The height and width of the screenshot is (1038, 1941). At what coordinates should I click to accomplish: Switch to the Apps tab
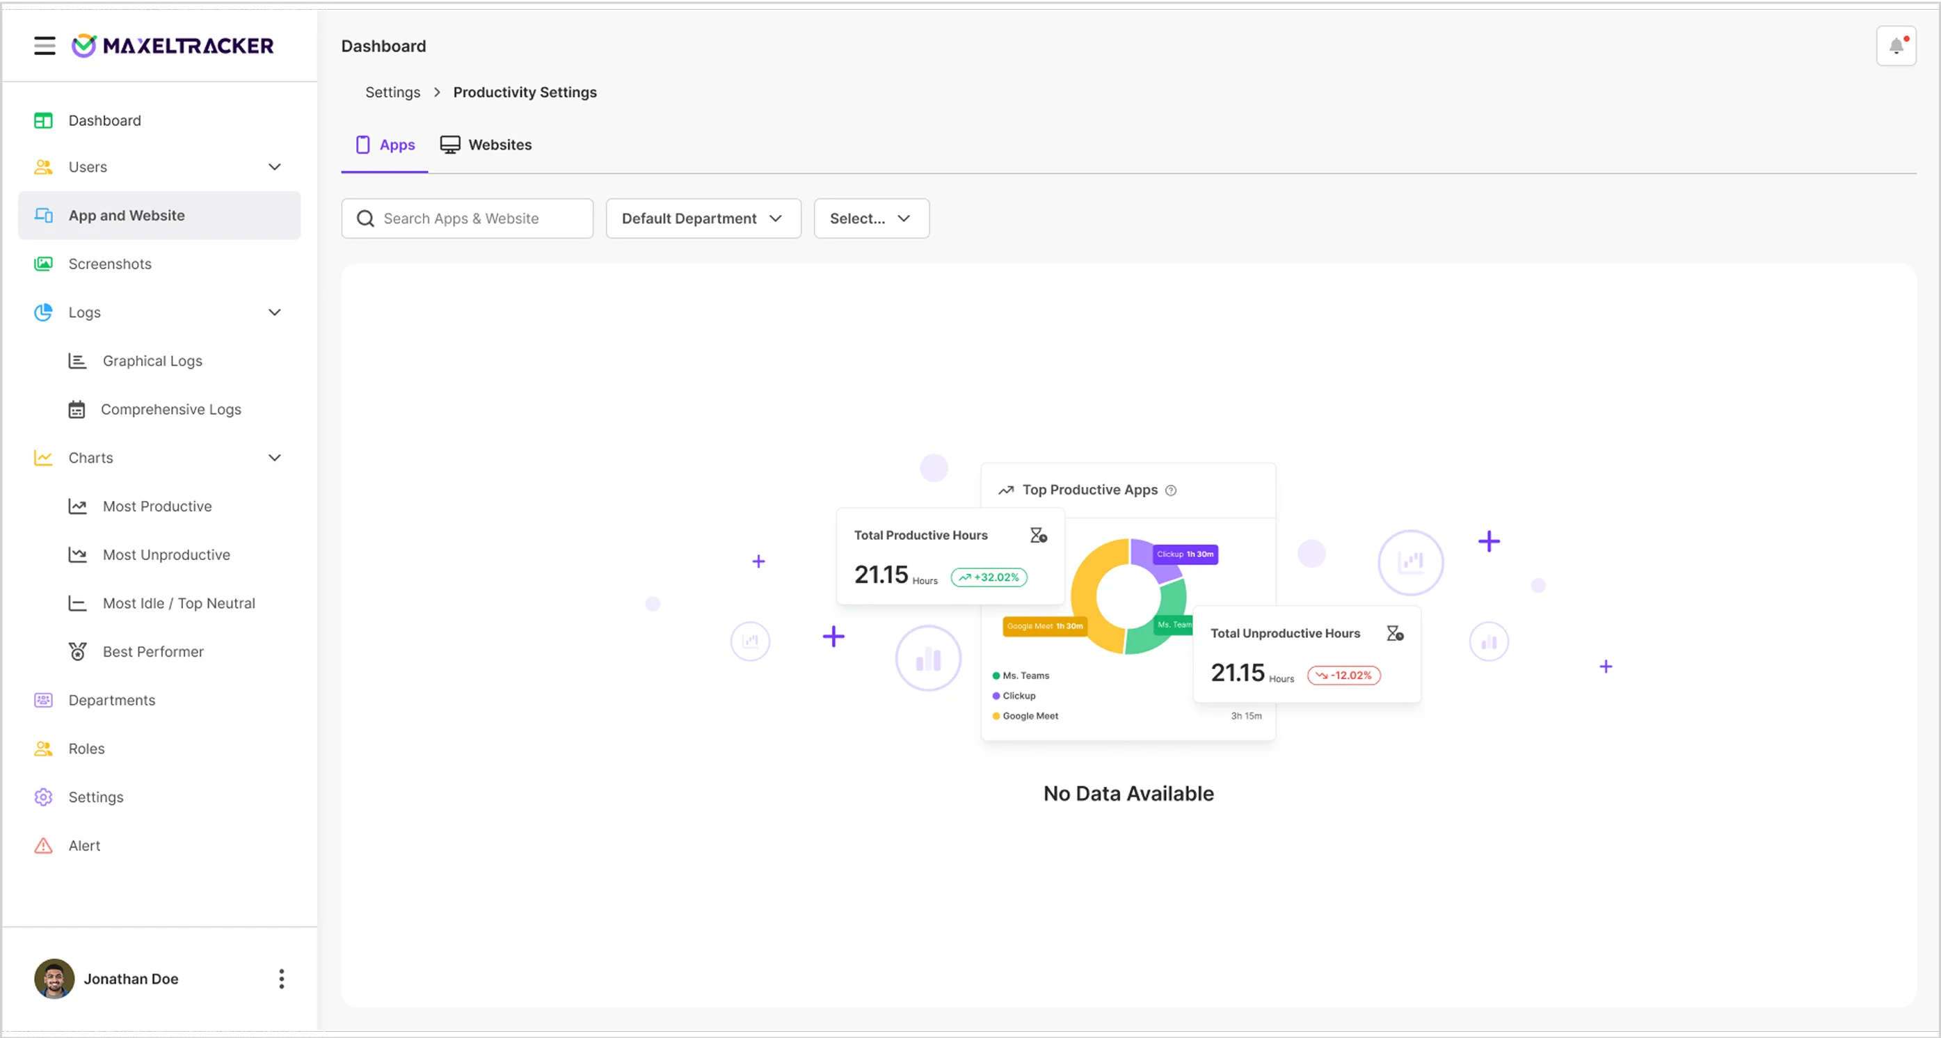(x=385, y=145)
